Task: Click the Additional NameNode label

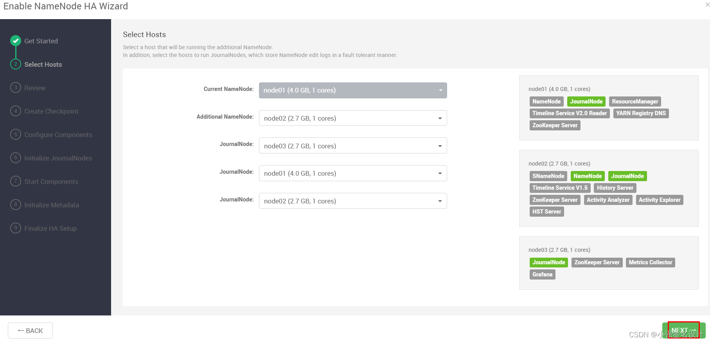Action: point(225,117)
